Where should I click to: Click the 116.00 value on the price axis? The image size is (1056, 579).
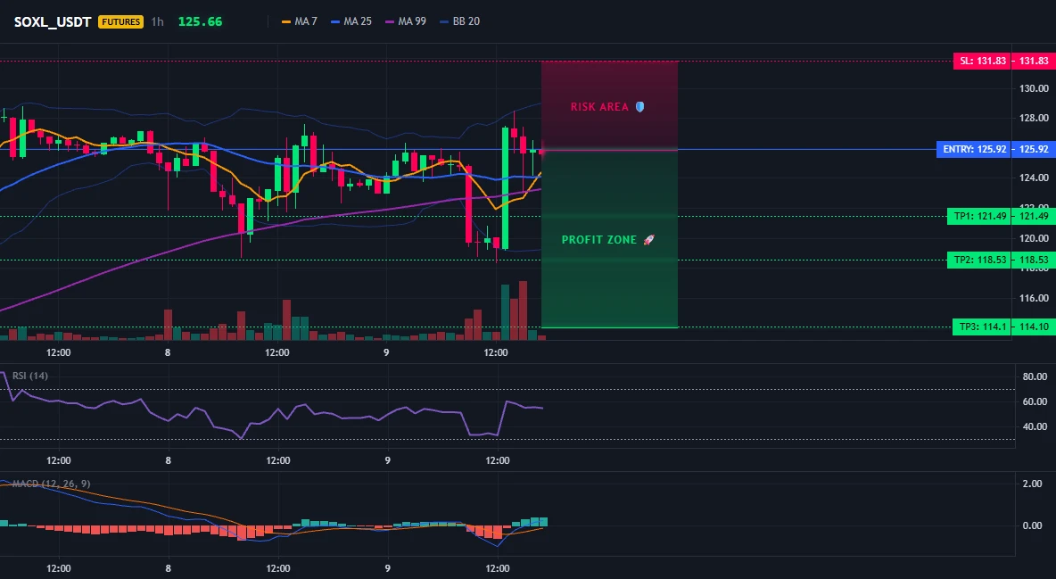pos(1034,298)
